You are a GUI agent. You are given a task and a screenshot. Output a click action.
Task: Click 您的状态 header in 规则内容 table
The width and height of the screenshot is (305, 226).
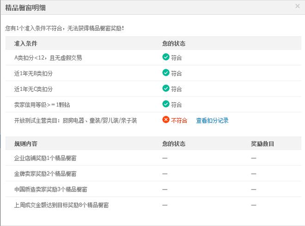(174, 144)
